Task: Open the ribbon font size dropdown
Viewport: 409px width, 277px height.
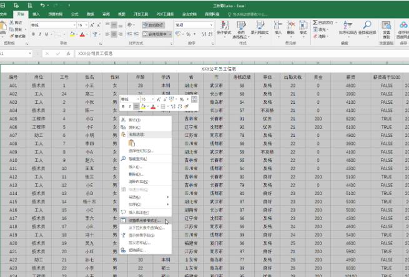Action: click(x=87, y=25)
